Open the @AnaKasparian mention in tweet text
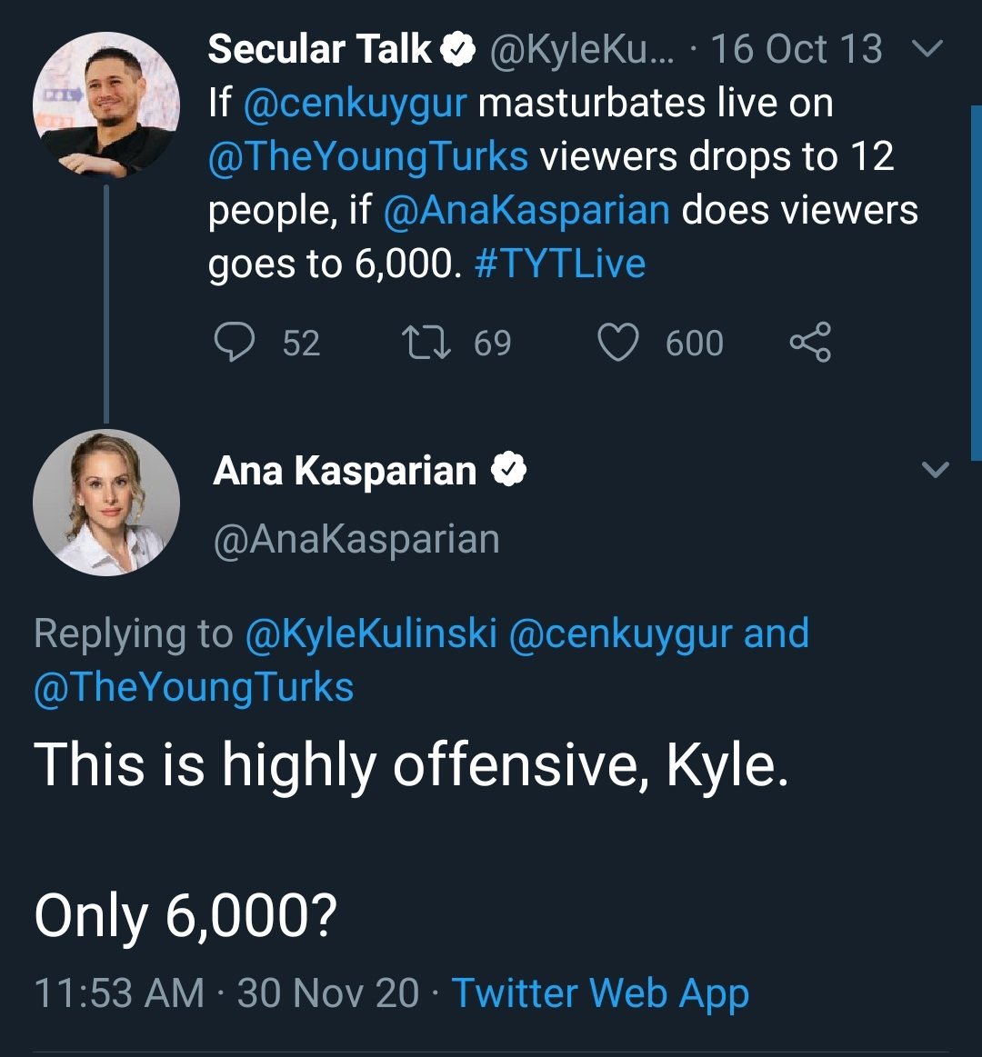The width and height of the screenshot is (982, 1057). point(526,210)
